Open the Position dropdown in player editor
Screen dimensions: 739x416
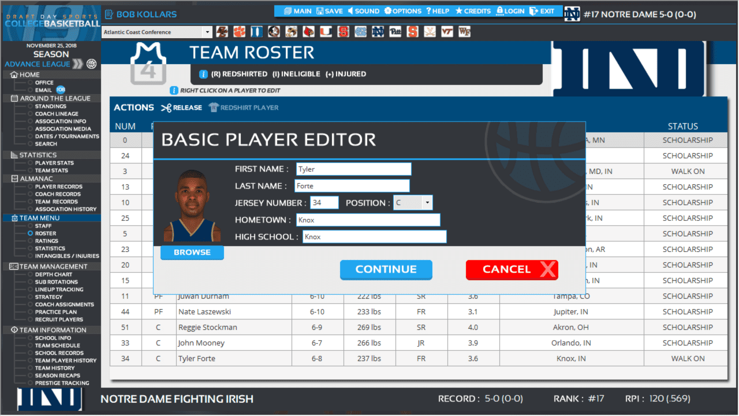[x=412, y=203]
